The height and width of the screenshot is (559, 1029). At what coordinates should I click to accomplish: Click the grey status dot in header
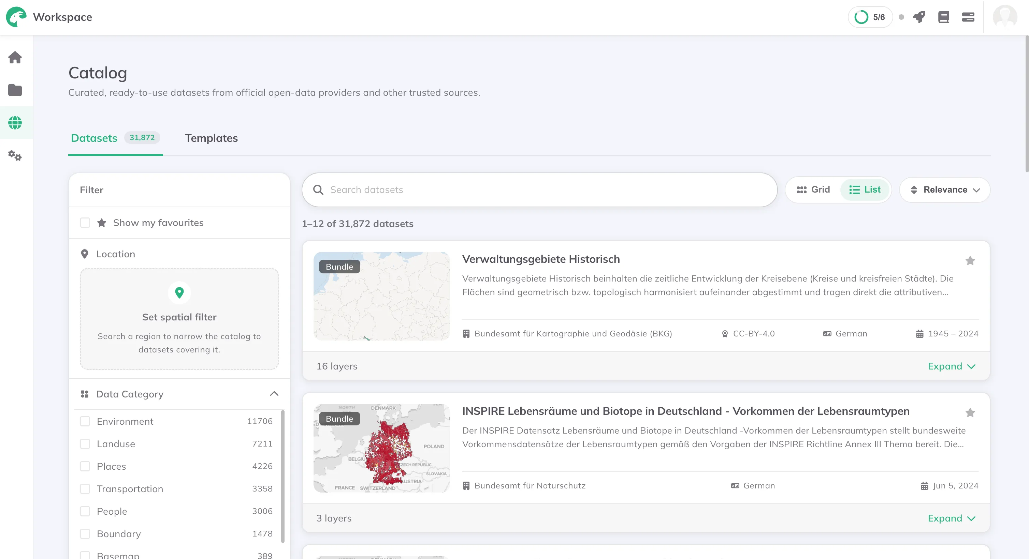902,17
